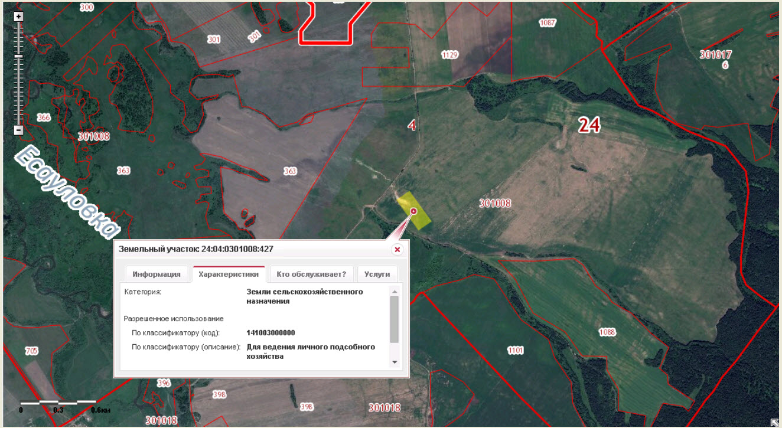
Task: Switch to the Информация tab
Action: click(157, 275)
